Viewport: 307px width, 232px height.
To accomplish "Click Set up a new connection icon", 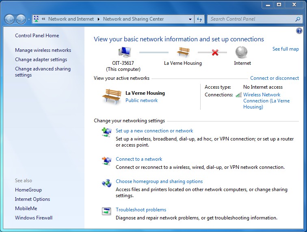I will tap(106, 132).
